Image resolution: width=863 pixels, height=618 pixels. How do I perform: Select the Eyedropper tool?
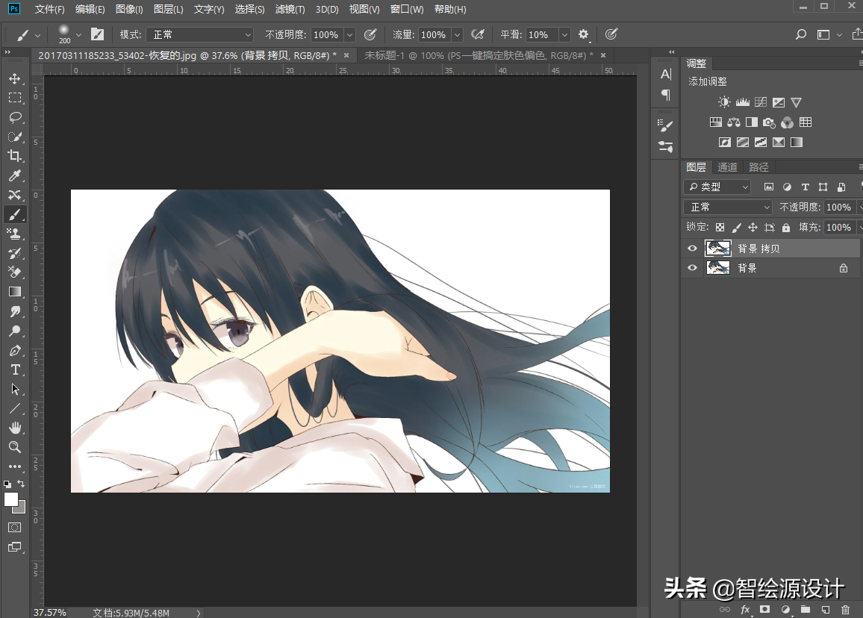pyautogui.click(x=15, y=175)
